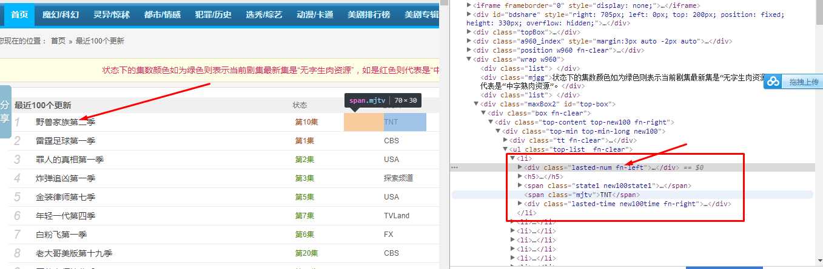The height and width of the screenshot is (269, 823).
Task: Select the 选秀/综艺 navigation tab
Action: (264, 15)
